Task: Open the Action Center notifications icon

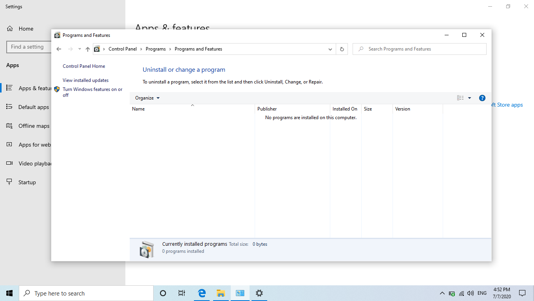Action: point(522,293)
